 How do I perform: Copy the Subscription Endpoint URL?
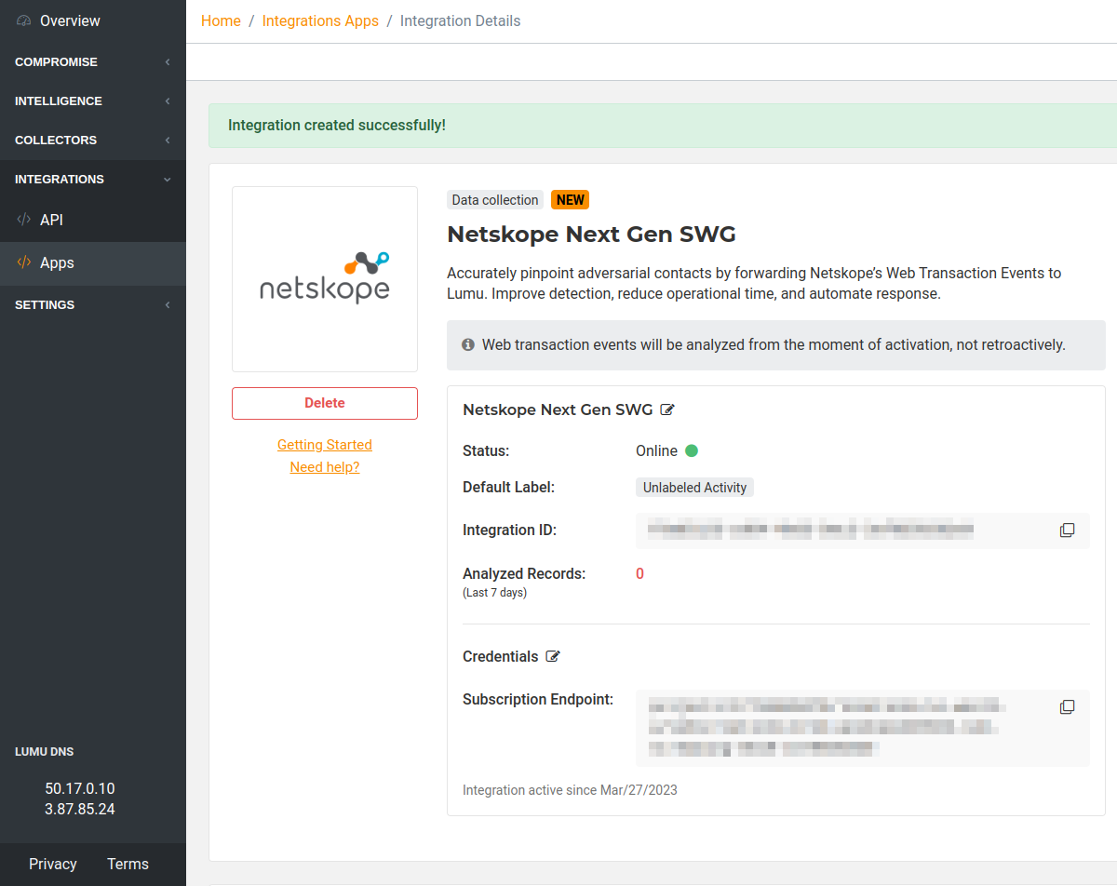(x=1067, y=707)
